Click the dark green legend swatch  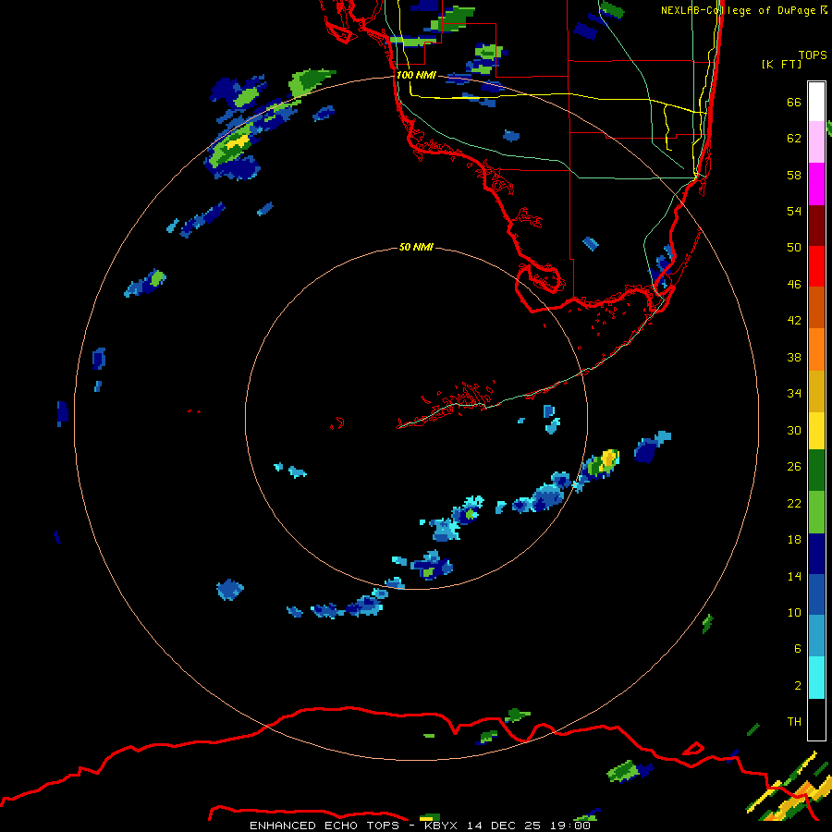pyautogui.click(x=816, y=471)
